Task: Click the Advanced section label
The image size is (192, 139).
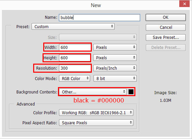Action: 26,104
